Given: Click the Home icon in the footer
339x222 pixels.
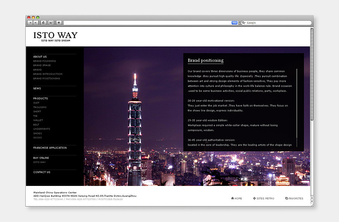Looking at the screenshot, I should point(232,198).
